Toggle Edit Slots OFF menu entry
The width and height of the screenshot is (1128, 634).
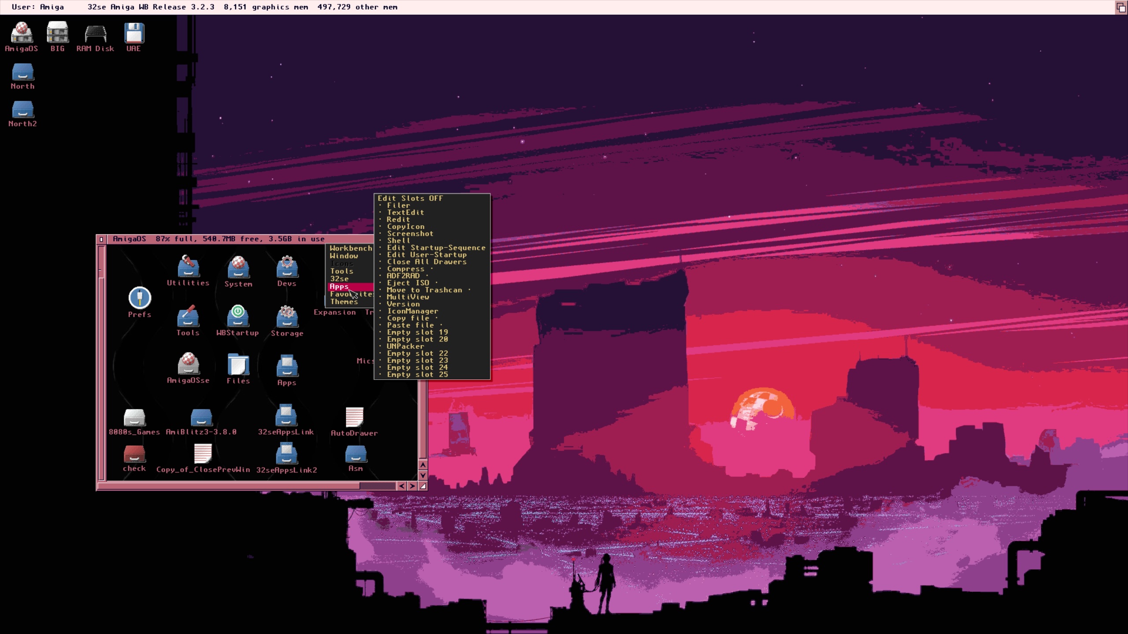tap(410, 198)
